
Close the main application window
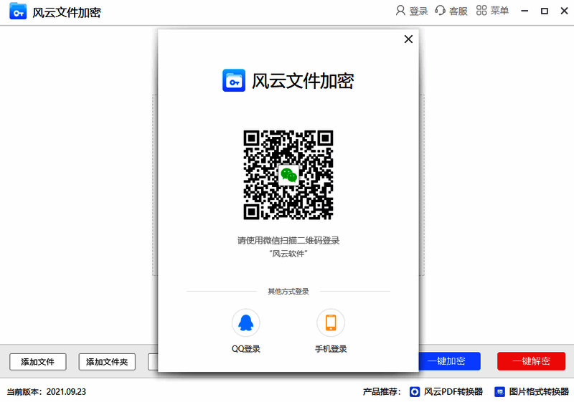(x=564, y=11)
